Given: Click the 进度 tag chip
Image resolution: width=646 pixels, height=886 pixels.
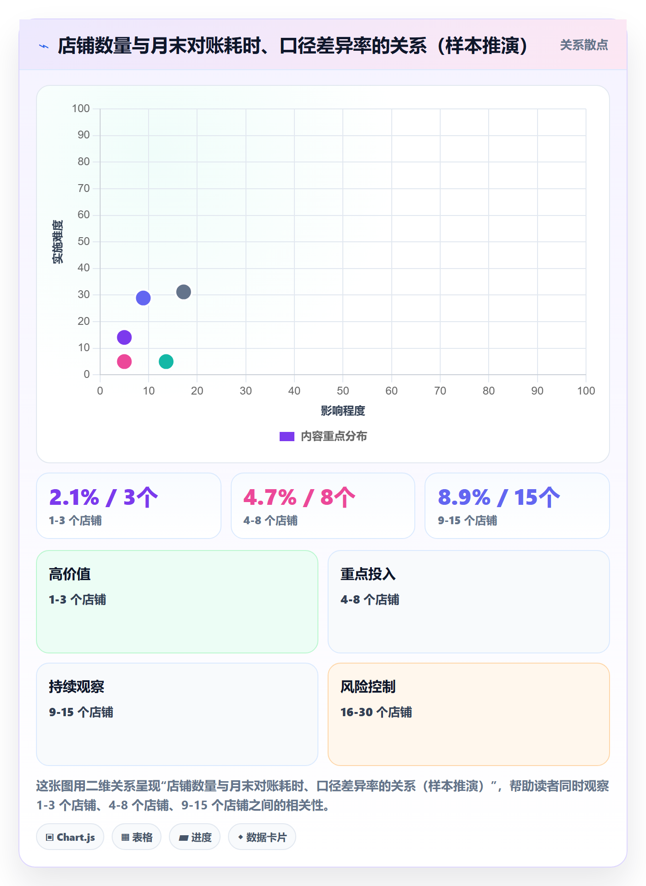Looking at the screenshot, I should tap(195, 837).
